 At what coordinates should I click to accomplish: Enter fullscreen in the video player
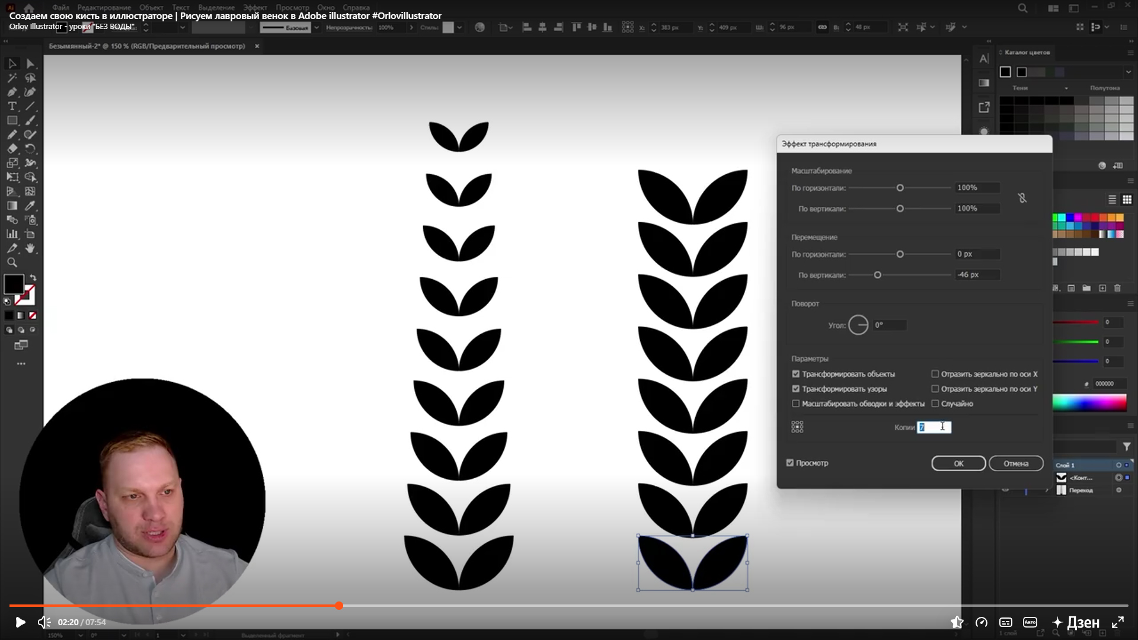tap(1118, 622)
